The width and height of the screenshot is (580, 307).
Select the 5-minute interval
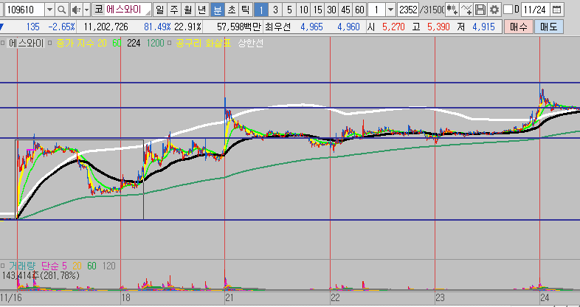coord(289,10)
